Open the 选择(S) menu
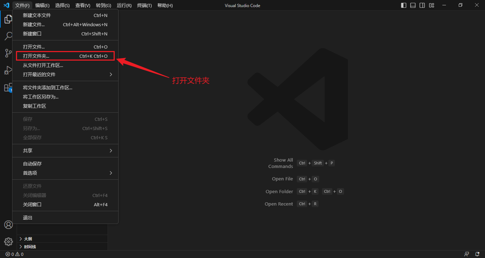Image resolution: width=485 pixels, height=258 pixels. pyautogui.click(x=62, y=5)
